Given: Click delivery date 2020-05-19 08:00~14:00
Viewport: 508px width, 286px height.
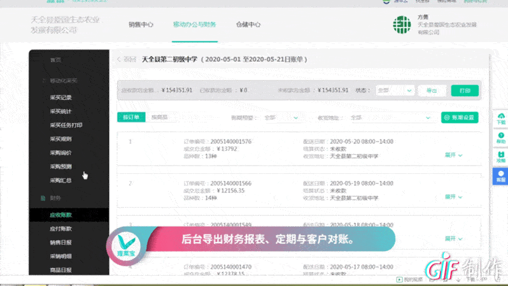Looking at the screenshot, I should point(362,183).
